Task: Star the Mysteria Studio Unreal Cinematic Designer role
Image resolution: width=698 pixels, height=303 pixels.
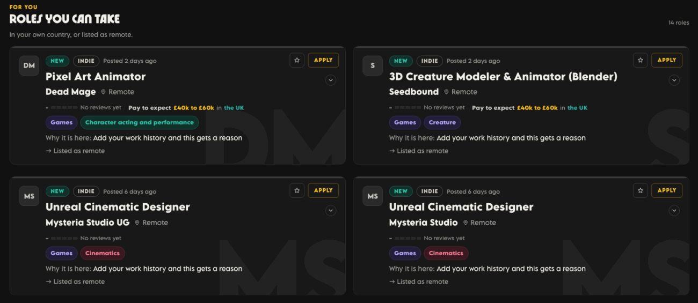Action: [641, 190]
